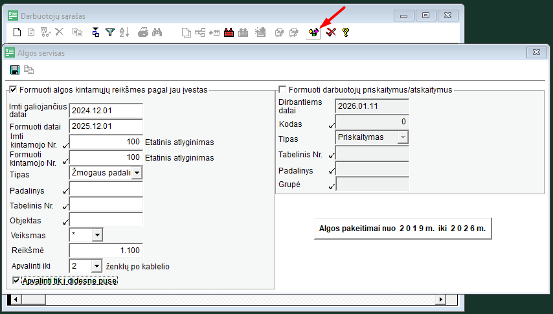Click the blue structure filter icon

pos(96,32)
